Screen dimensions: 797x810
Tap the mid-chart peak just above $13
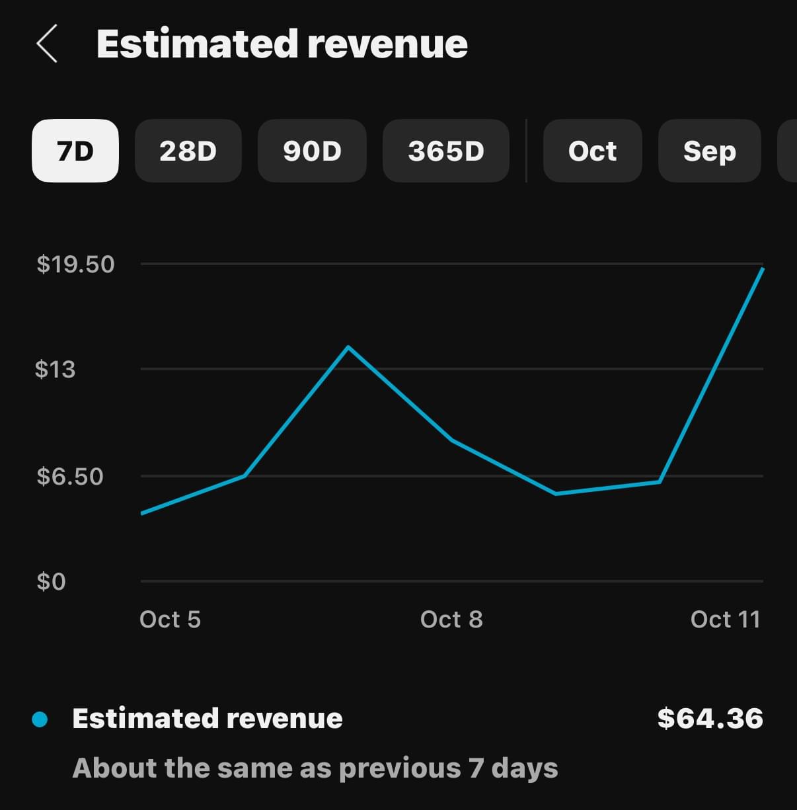(348, 347)
